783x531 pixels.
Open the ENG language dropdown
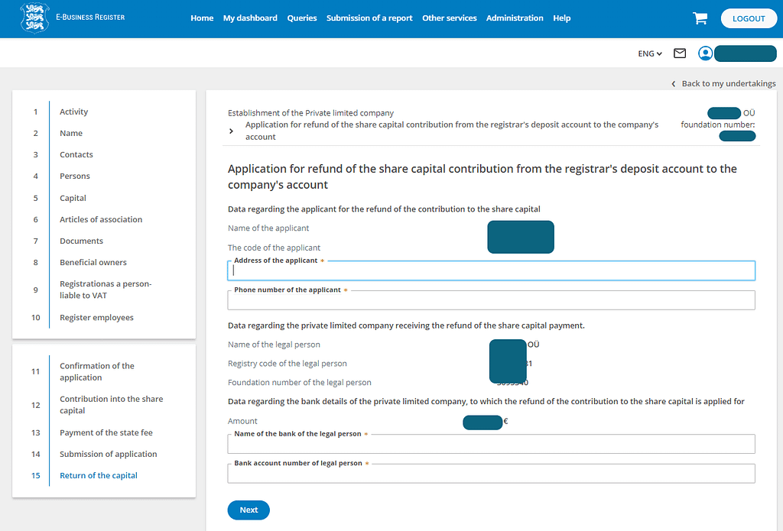650,53
